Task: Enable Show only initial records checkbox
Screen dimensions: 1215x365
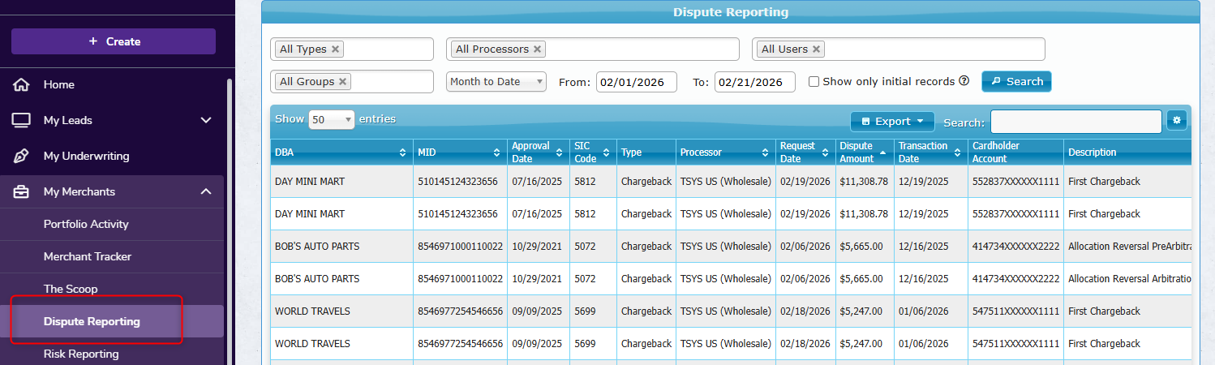Action: tap(814, 82)
